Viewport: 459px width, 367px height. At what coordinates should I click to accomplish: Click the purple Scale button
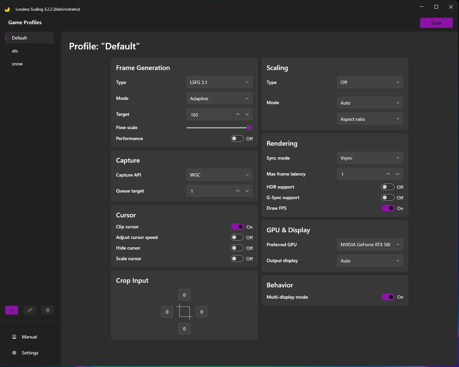coord(436,23)
